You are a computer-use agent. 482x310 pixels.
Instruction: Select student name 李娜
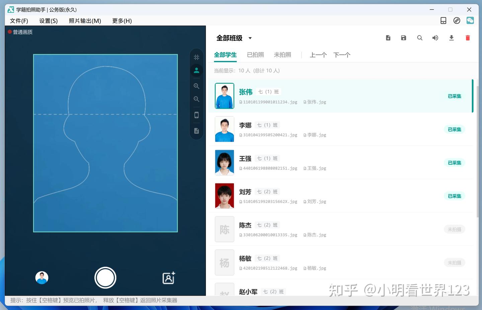point(245,125)
